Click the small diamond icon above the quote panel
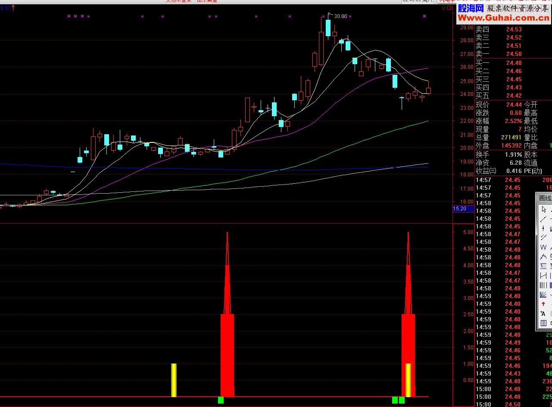The width and height of the screenshot is (552, 407). click(444, 8)
